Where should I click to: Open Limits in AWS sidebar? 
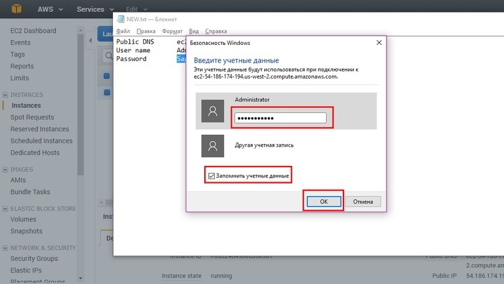19,78
